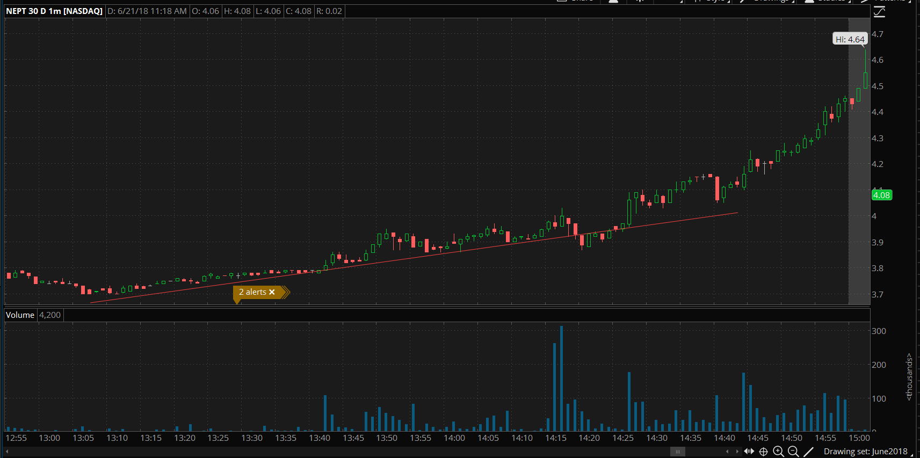
Task: Dismiss the 2 alerts tag
Action: pos(272,292)
